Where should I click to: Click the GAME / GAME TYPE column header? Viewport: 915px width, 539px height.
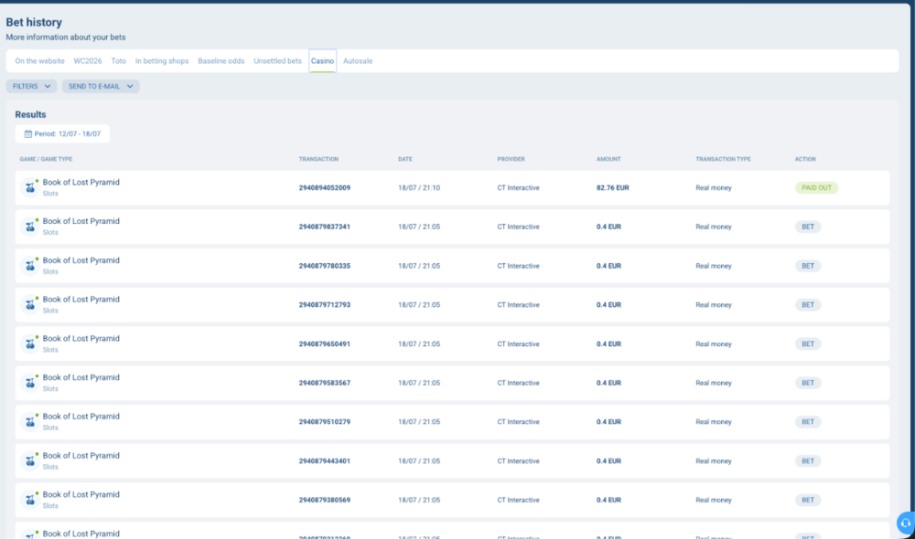pos(46,159)
